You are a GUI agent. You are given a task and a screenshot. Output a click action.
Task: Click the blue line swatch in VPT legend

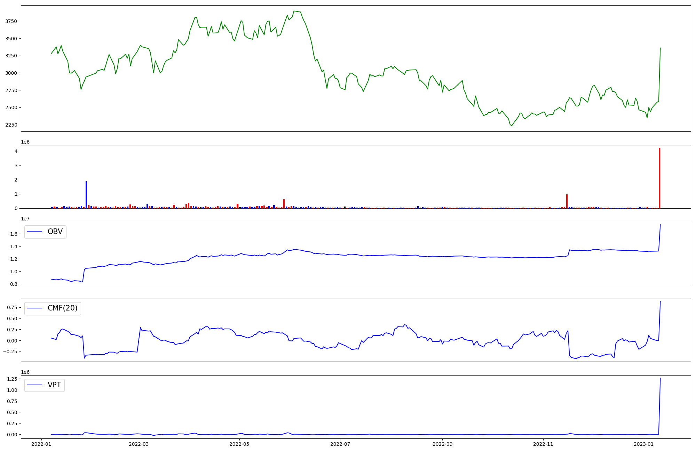pos(34,385)
